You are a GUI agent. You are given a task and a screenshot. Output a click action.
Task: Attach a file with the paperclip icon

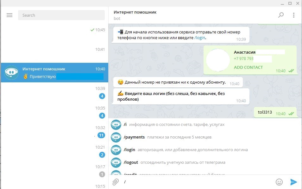[115, 182]
